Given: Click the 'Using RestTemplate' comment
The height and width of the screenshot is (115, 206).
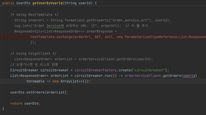Looking at the screenshot, I should pyautogui.click(x=34, y=15).
